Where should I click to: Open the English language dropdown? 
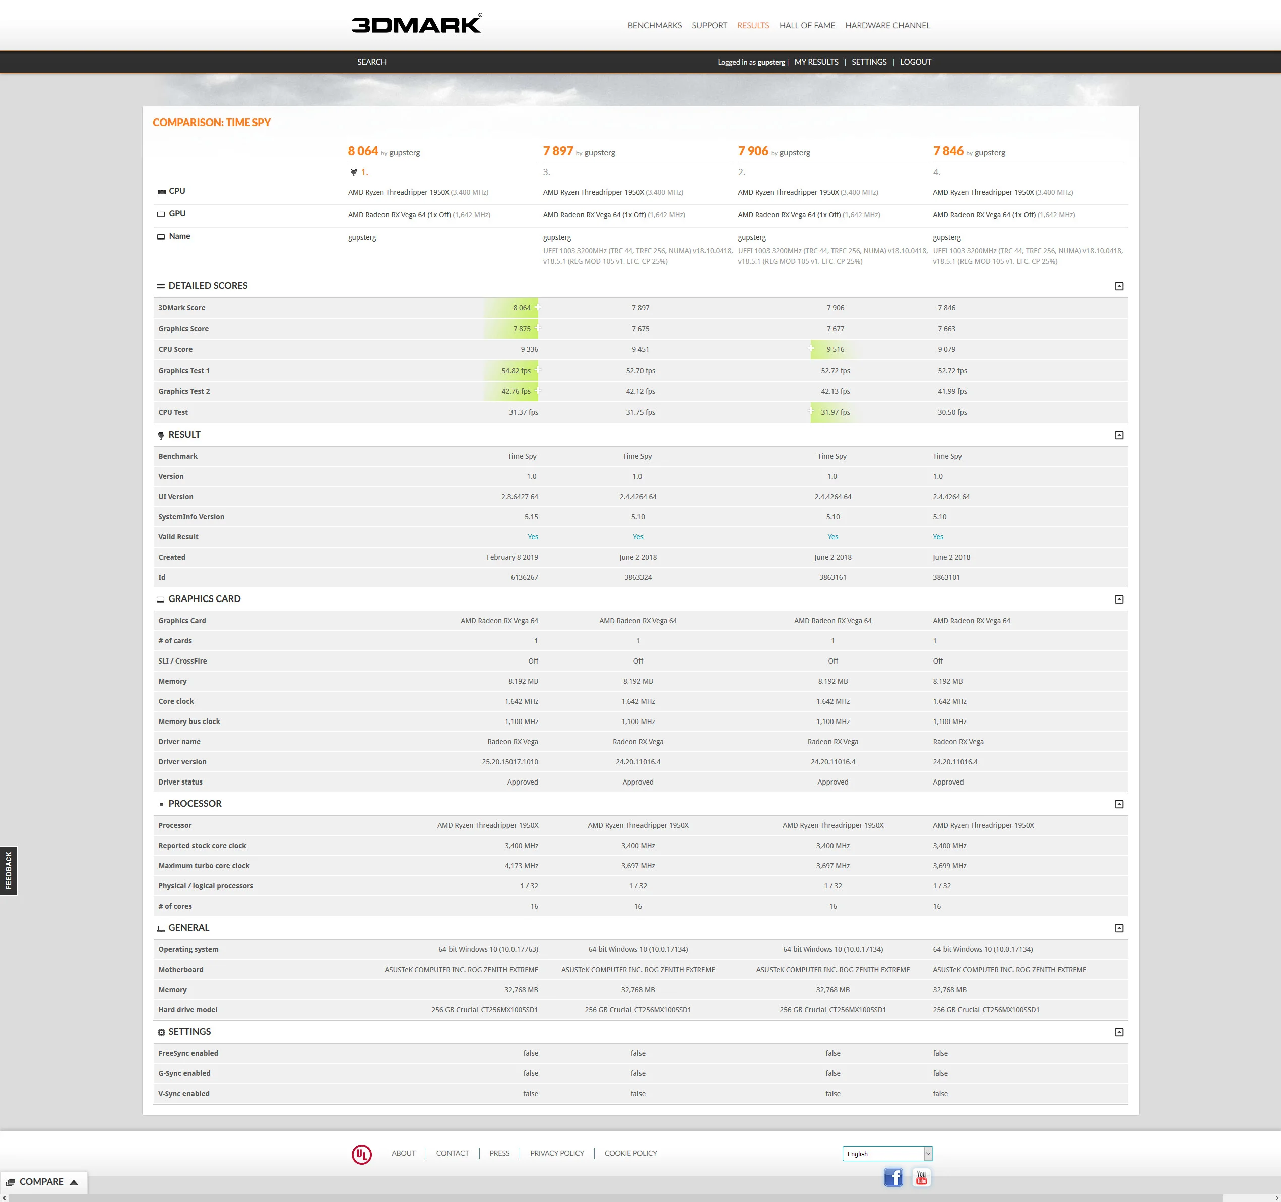887,1154
